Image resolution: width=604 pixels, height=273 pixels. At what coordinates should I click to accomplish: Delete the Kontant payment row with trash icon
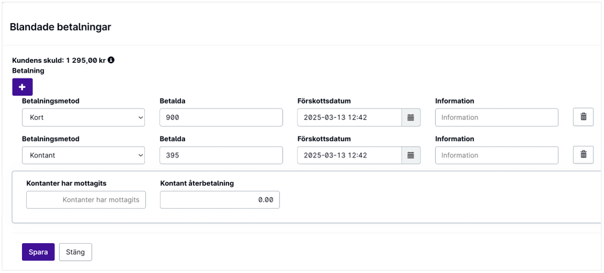583,155
